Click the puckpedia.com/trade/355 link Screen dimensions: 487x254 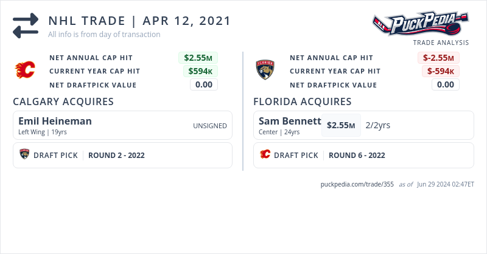click(x=357, y=184)
